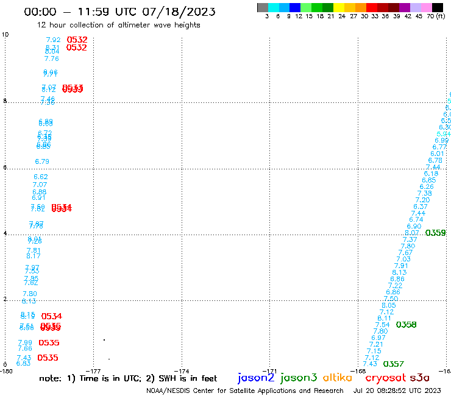This screenshot has width=451, height=396.
Task: Click the wave height value '7.15'
Action: click(x=374, y=351)
